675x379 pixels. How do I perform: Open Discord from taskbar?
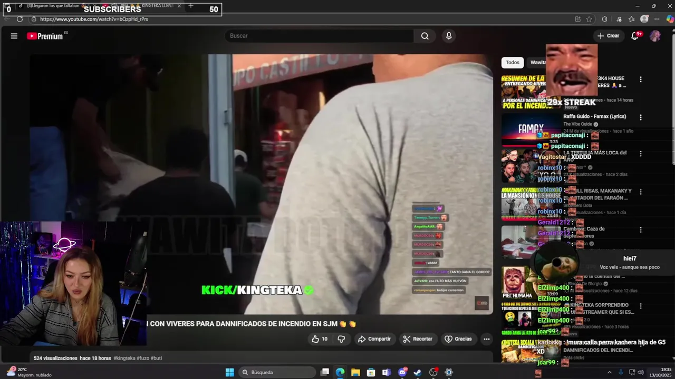402,372
